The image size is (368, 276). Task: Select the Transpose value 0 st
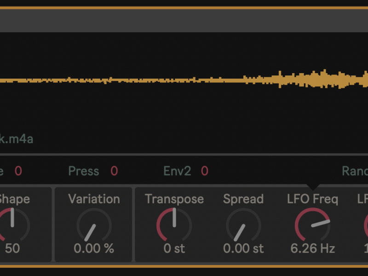174,248
